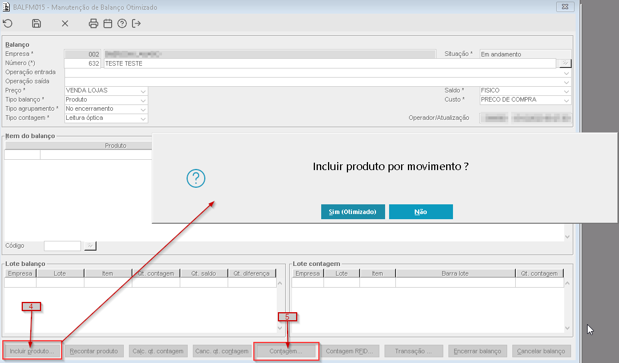
Task: Click the Cancelar balanço button
Action: (541, 351)
